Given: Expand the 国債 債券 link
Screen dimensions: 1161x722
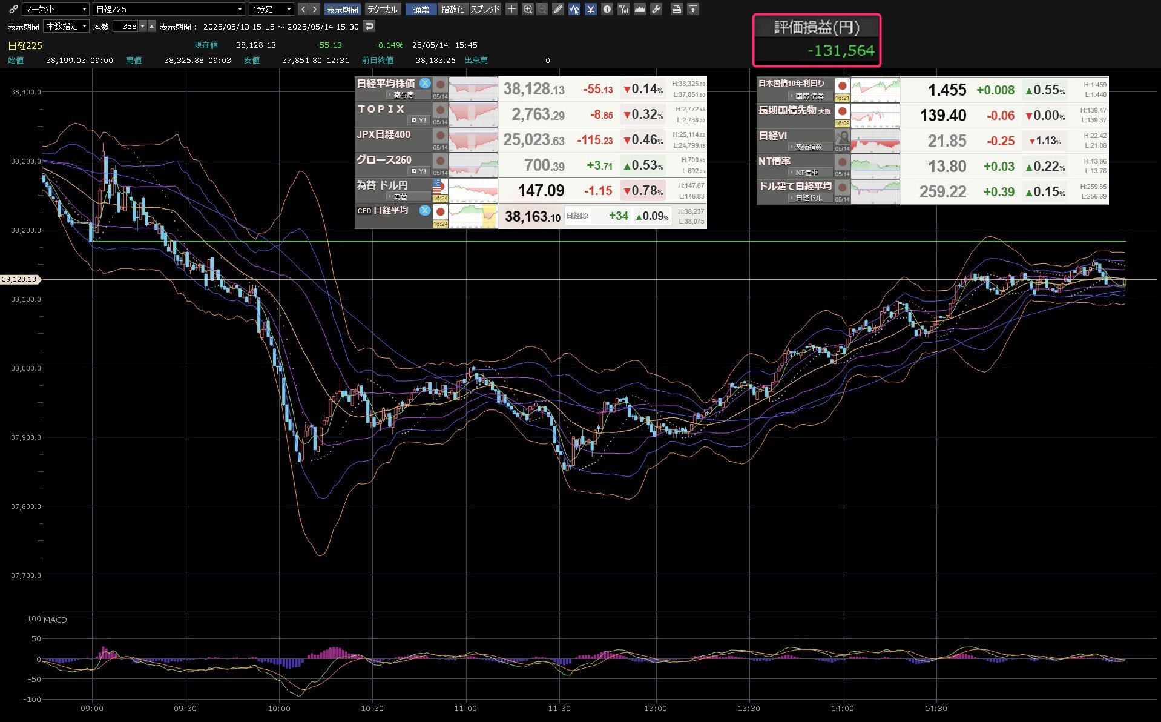Looking at the screenshot, I should [x=809, y=96].
